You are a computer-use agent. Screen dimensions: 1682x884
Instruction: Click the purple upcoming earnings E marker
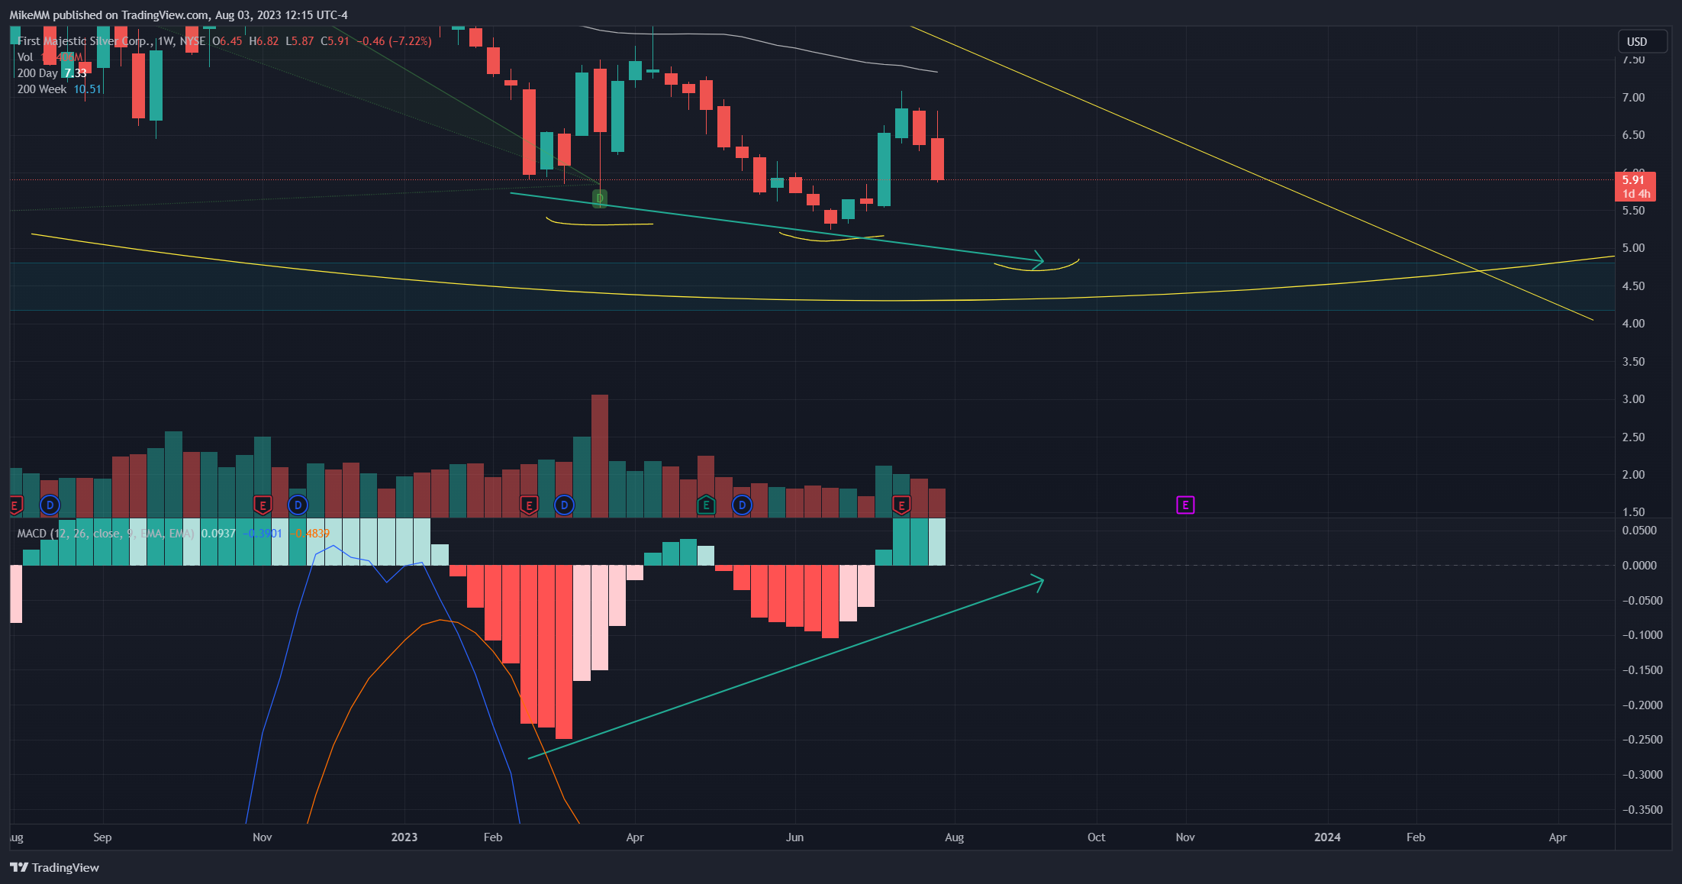click(1185, 505)
